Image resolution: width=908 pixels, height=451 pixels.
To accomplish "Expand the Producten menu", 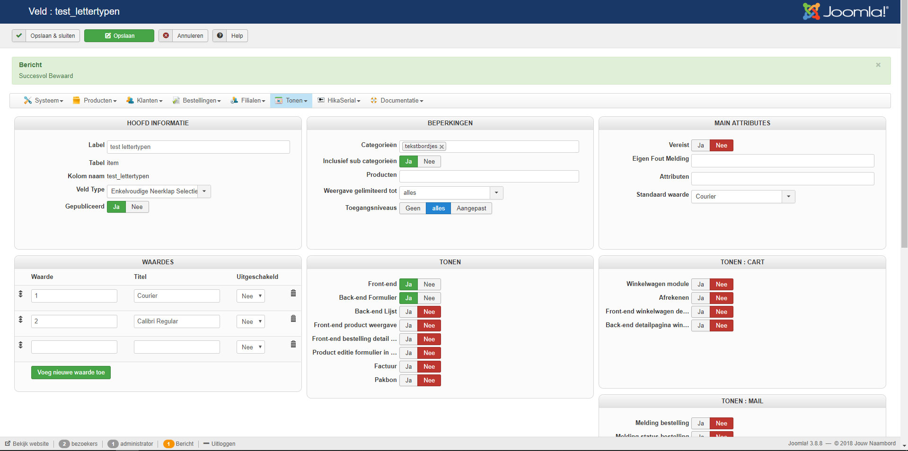I will (95, 100).
